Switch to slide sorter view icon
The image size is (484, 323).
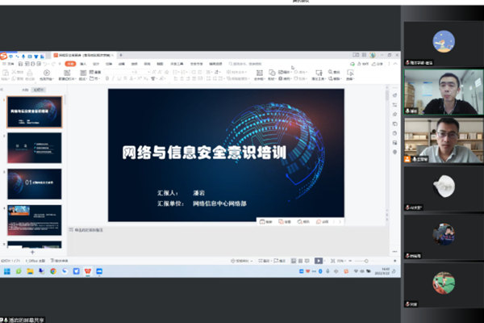click(x=300, y=261)
